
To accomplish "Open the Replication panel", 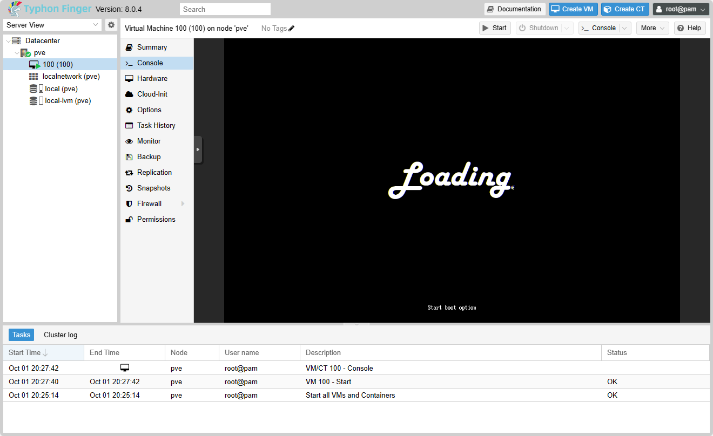I will [x=155, y=172].
